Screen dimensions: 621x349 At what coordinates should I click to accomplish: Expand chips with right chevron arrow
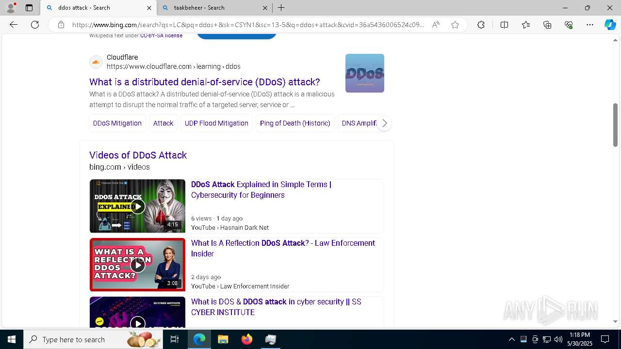[384, 123]
